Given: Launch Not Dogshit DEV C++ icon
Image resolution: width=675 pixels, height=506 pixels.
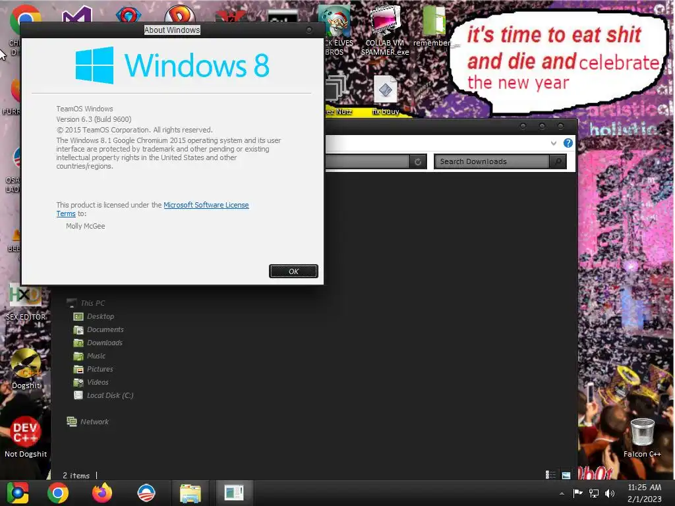Looking at the screenshot, I should [26, 436].
